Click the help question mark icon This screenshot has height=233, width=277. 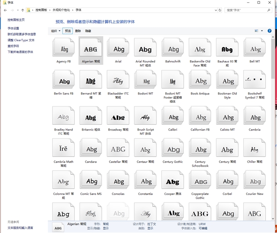(270, 31)
